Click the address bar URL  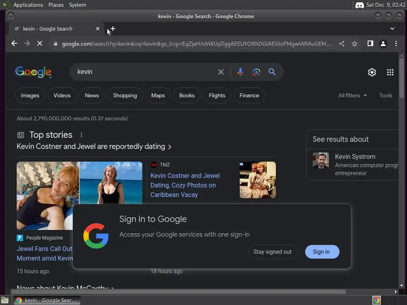(x=196, y=44)
